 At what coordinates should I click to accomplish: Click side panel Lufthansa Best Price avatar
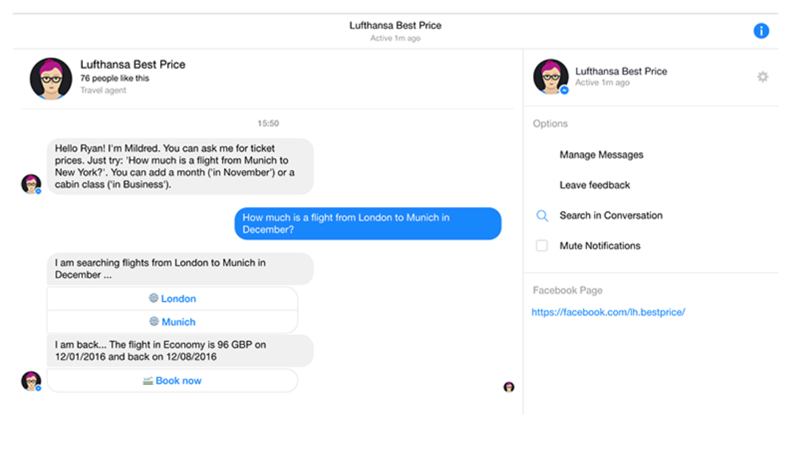click(x=551, y=76)
